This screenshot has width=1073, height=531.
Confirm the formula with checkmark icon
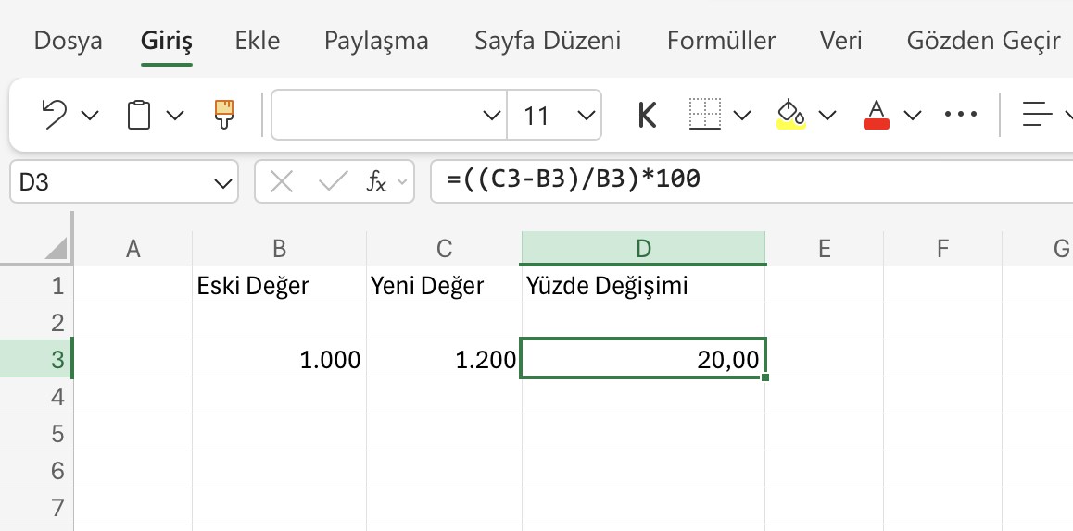[x=334, y=182]
